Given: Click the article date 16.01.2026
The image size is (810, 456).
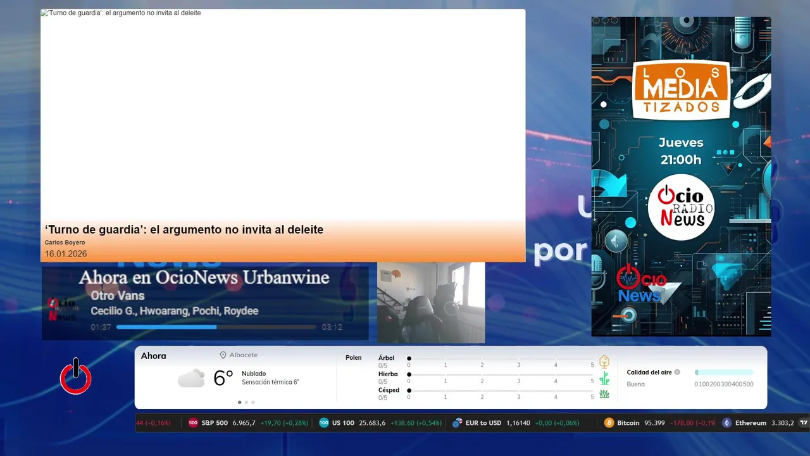Looking at the screenshot, I should (x=66, y=254).
